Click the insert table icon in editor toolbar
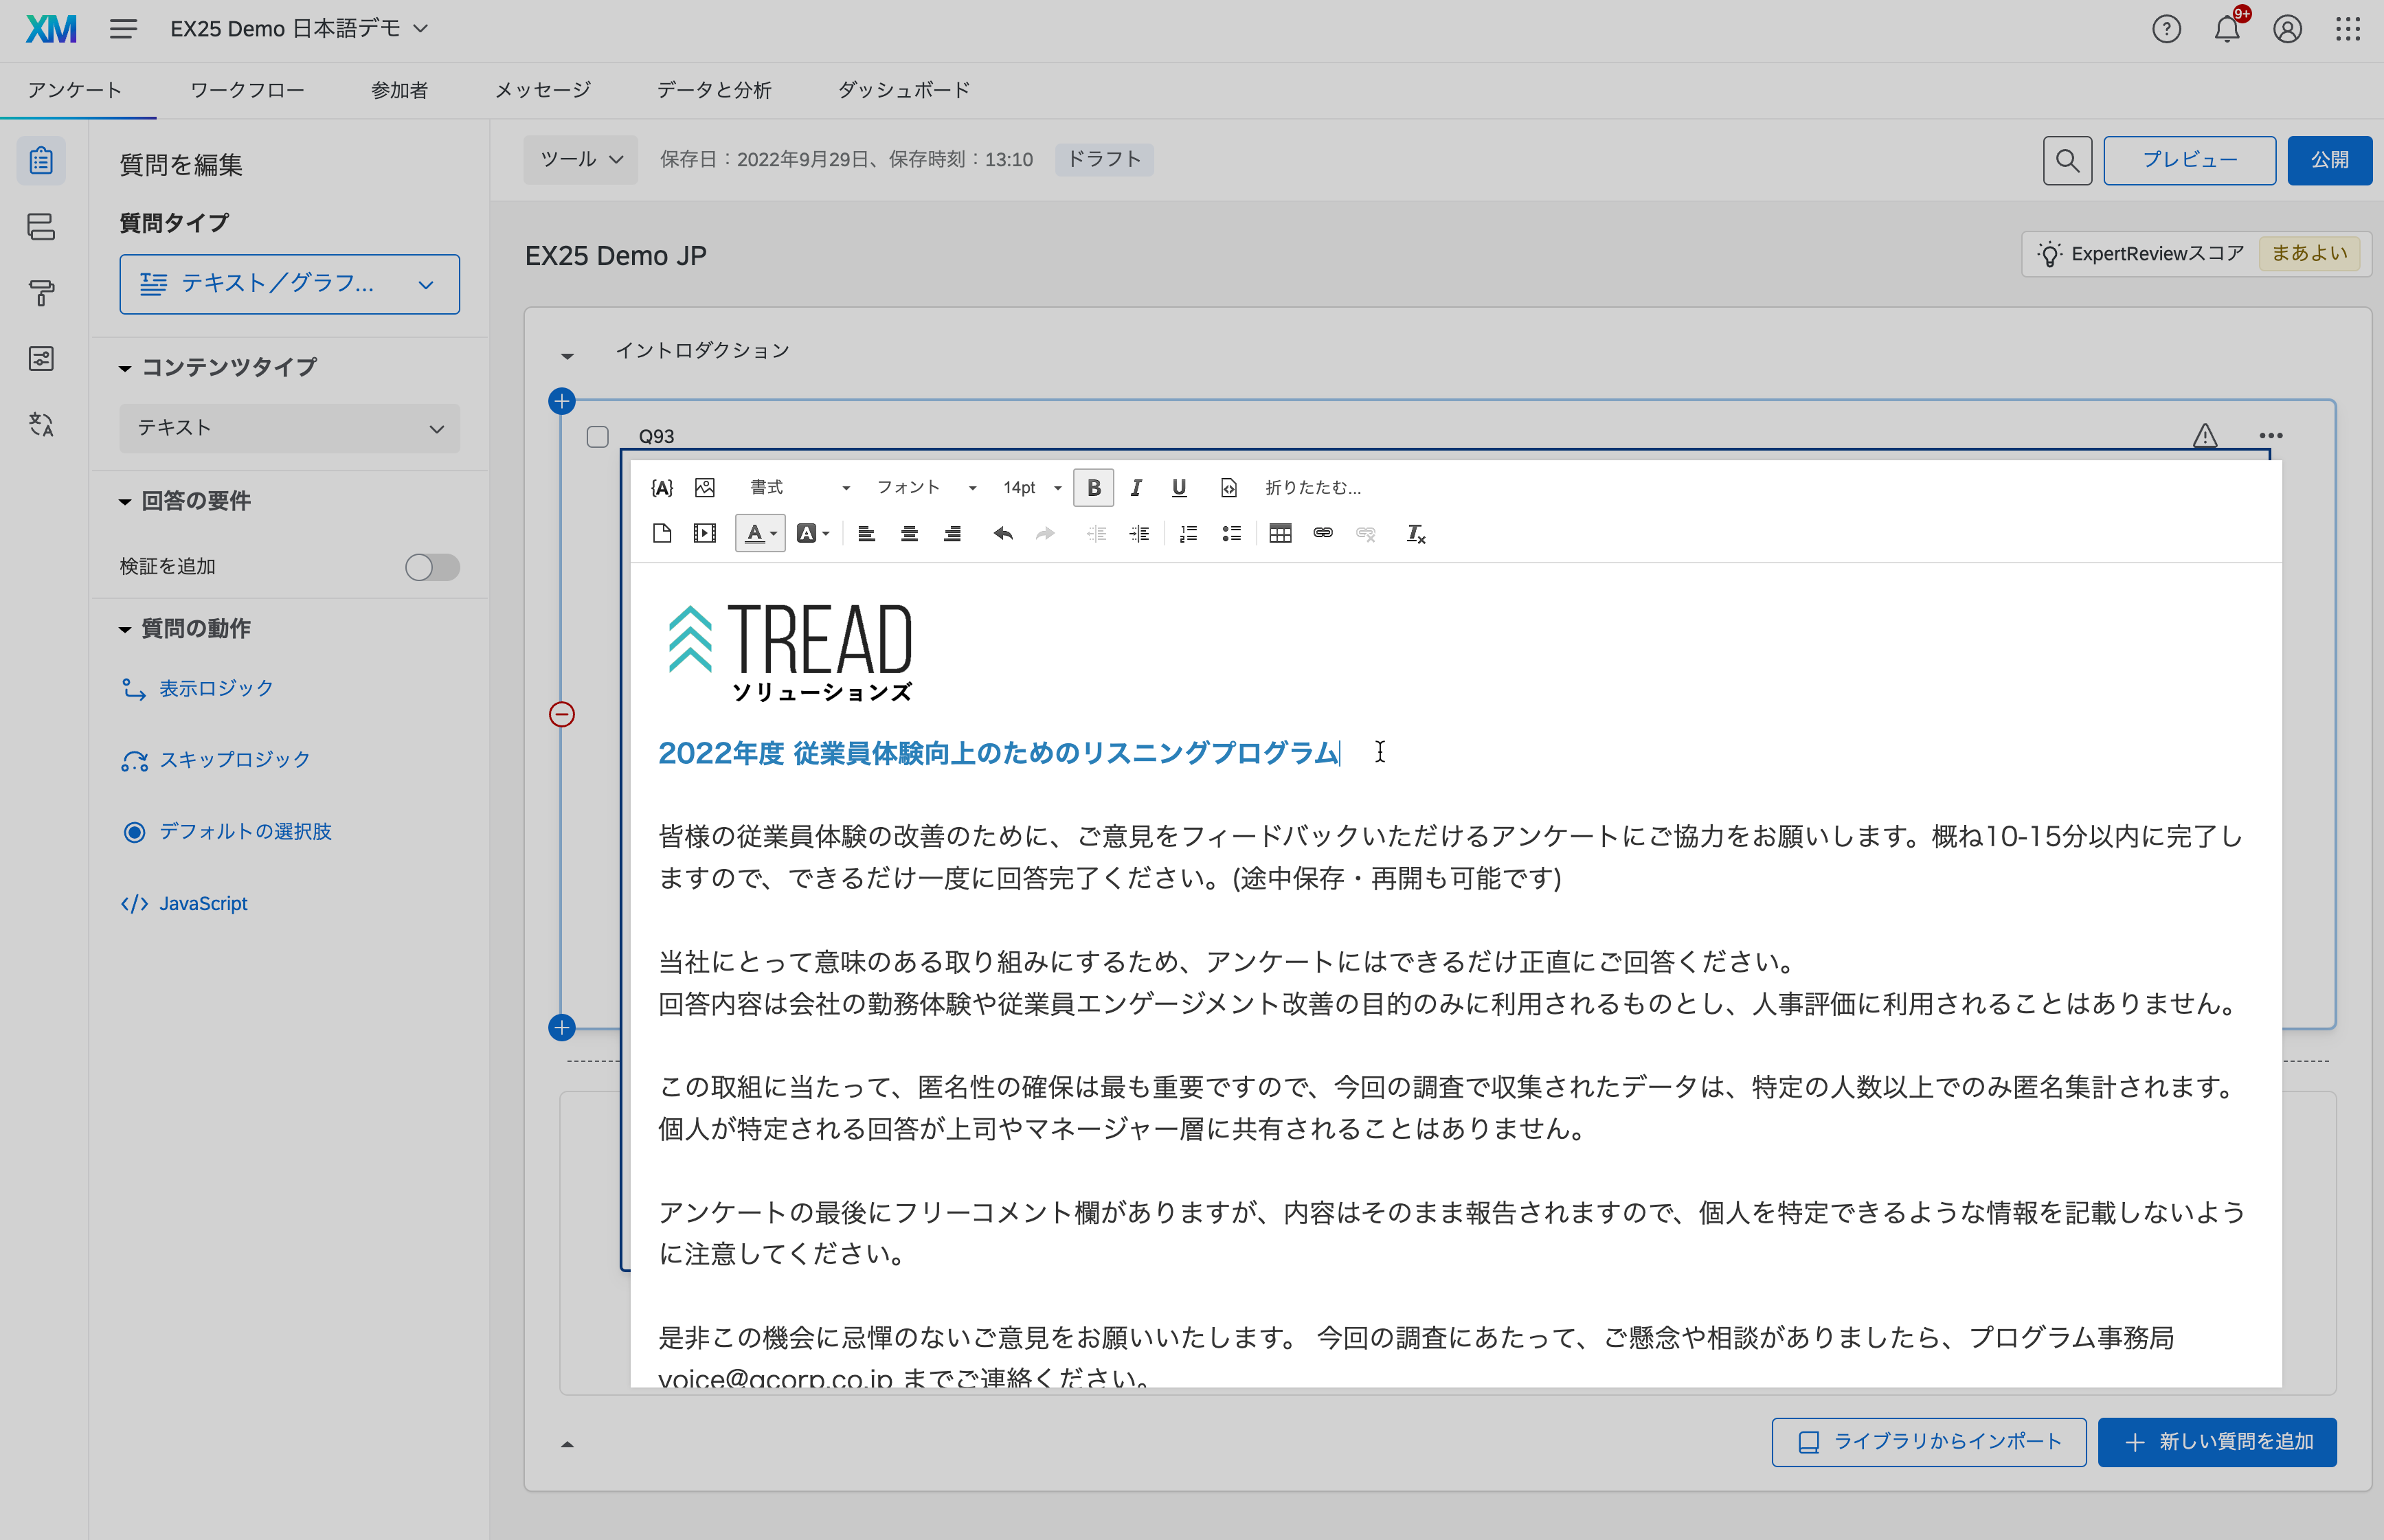The width and height of the screenshot is (2384, 1540). 1279,534
